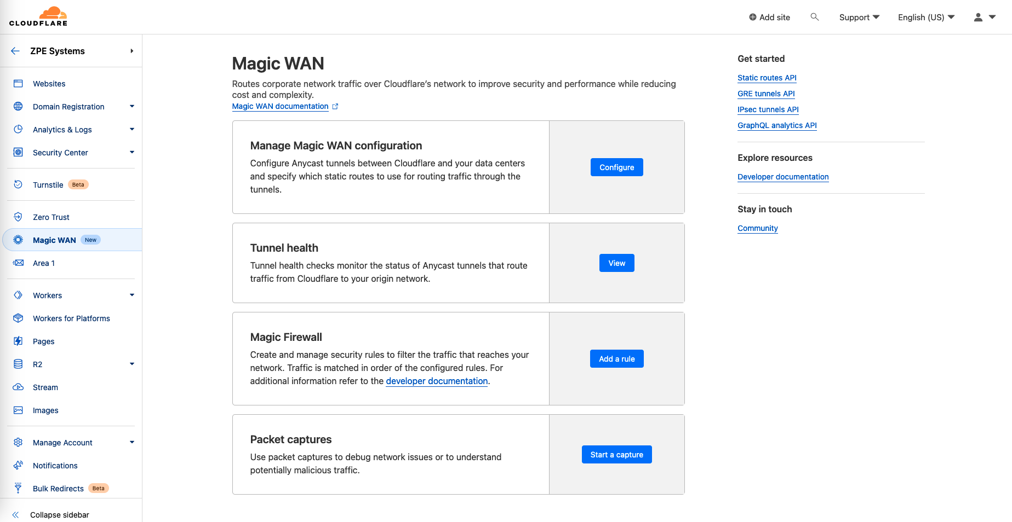
Task: Open the Community link
Action: (x=757, y=228)
